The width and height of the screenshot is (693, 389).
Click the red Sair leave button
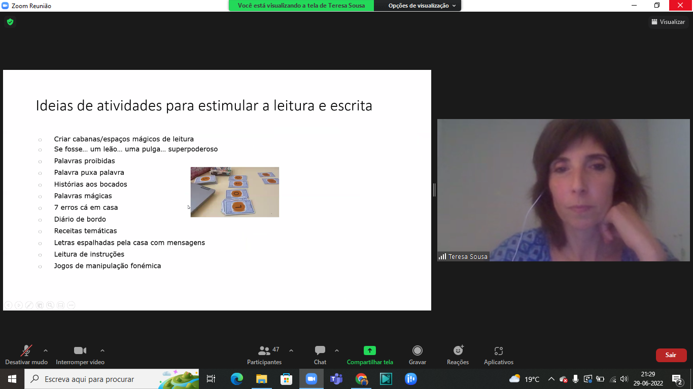click(671, 355)
